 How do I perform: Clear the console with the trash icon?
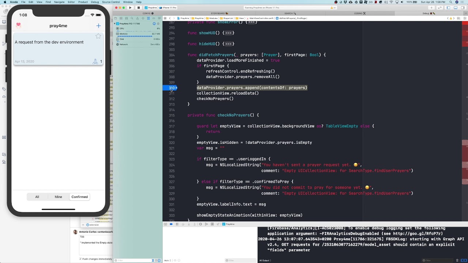(457, 260)
